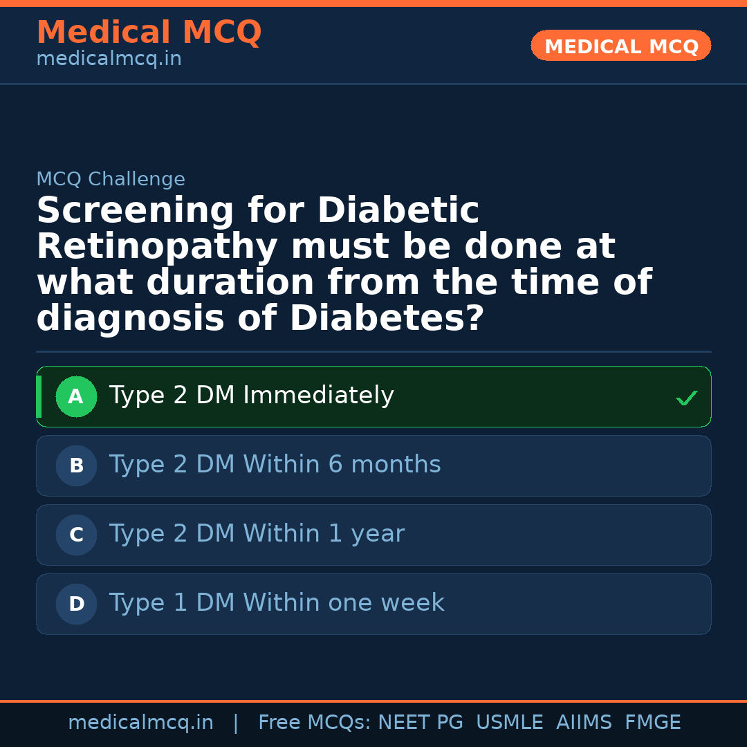Click the green A letter circle
The width and height of the screenshot is (747, 747).
coord(76,397)
